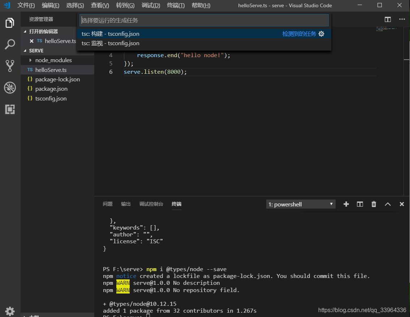This screenshot has width=410, height=317.
Task: Click line number 5 in gutter
Action: click(111, 63)
